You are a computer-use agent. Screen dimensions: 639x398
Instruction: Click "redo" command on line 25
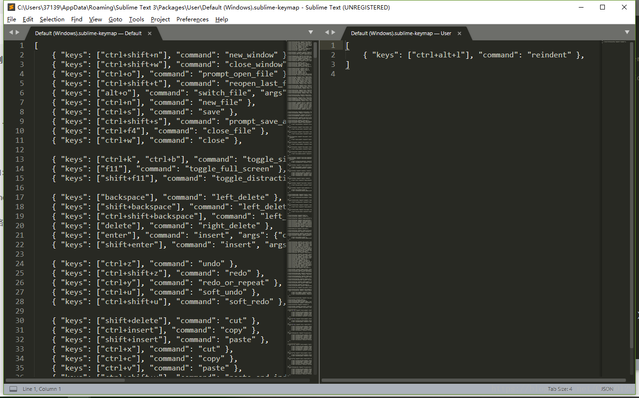239,273
